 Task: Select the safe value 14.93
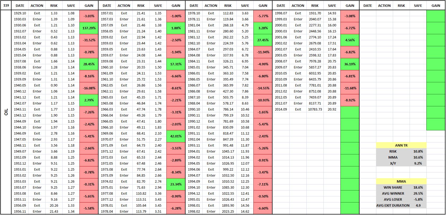(332, 13)
